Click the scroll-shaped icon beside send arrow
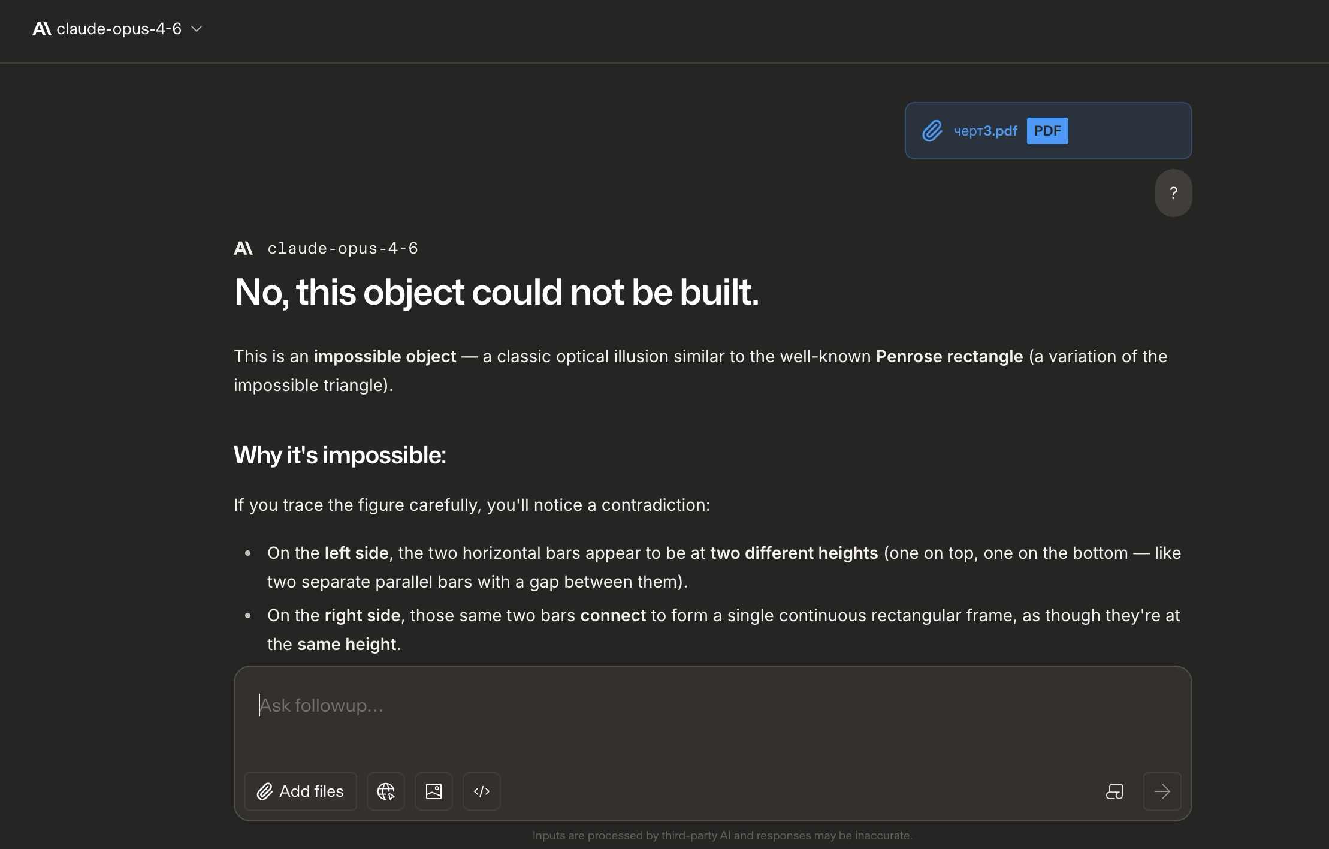1329x849 pixels. click(x=1114, y=791)
